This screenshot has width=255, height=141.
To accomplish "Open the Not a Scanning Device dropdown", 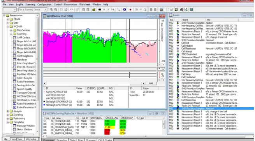I will coord(46,10).
